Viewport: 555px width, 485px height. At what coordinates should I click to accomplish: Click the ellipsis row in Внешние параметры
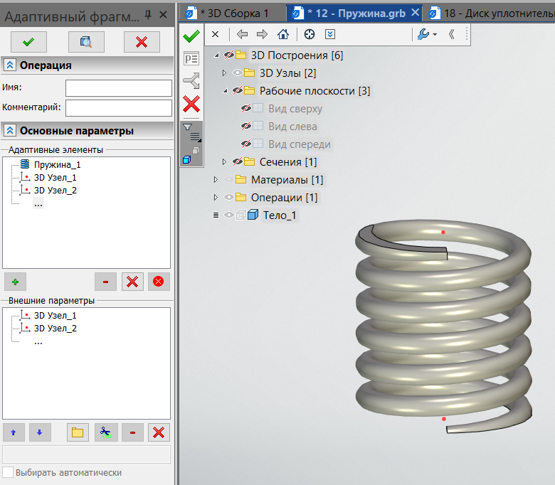(x=38, y=342)
